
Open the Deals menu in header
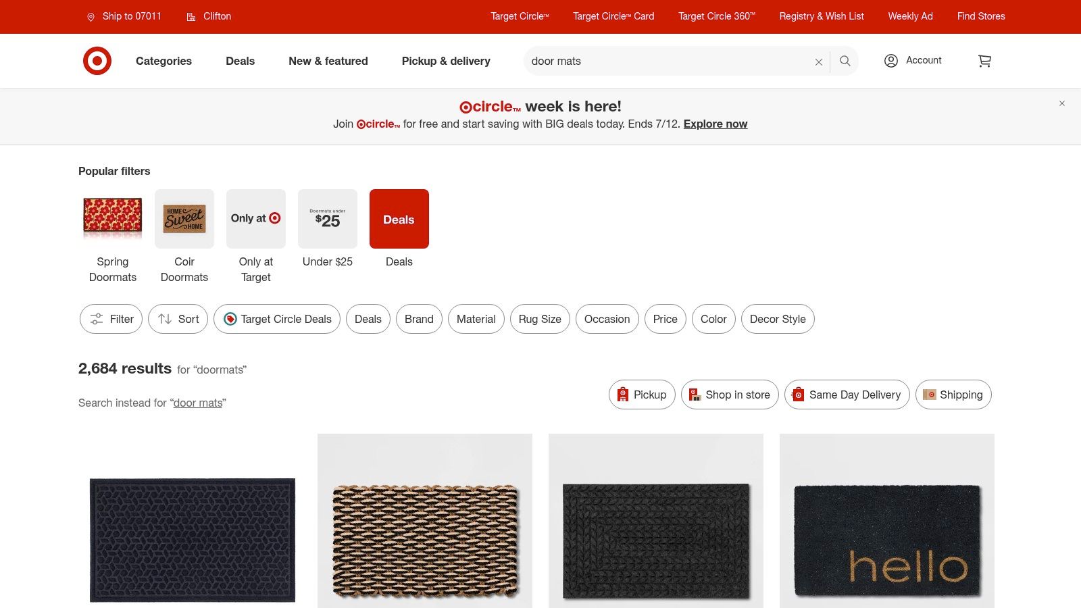240,61
